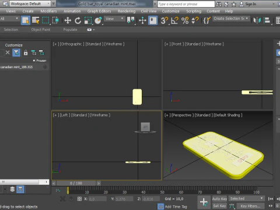Step time slider to the next frame
The height and width of the screenshot is (210, 280).
[99, 183]
